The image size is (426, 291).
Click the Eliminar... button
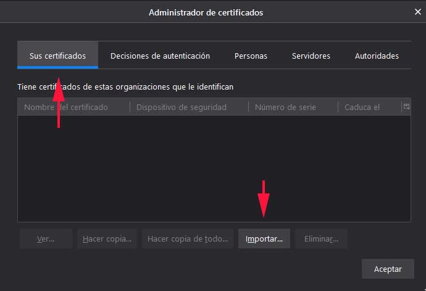tap(321, 238)
